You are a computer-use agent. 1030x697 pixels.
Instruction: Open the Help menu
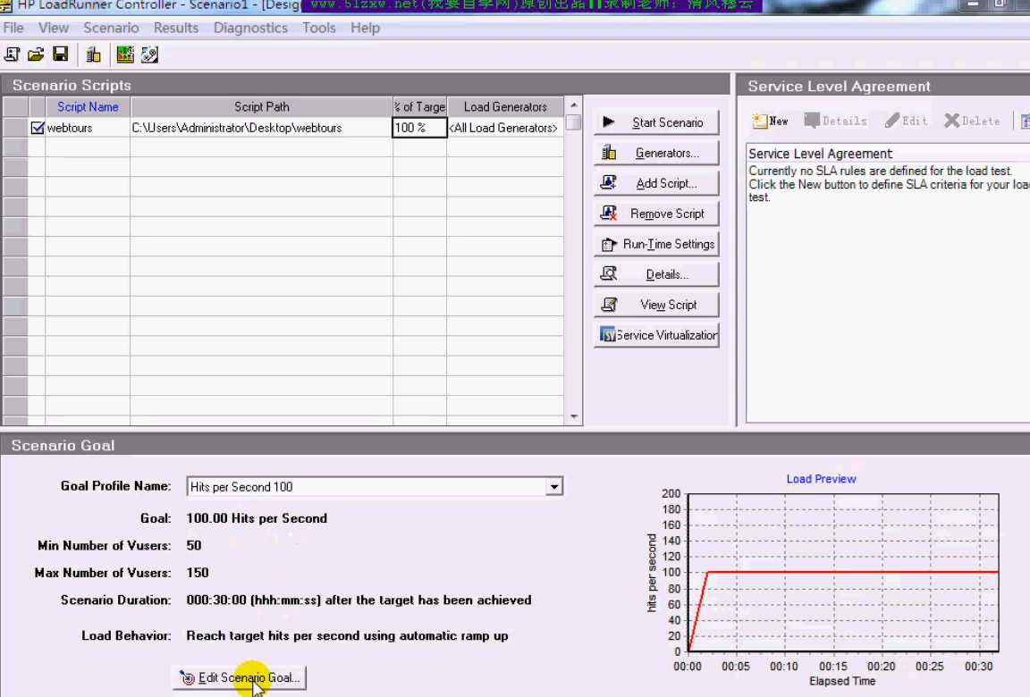365,28
